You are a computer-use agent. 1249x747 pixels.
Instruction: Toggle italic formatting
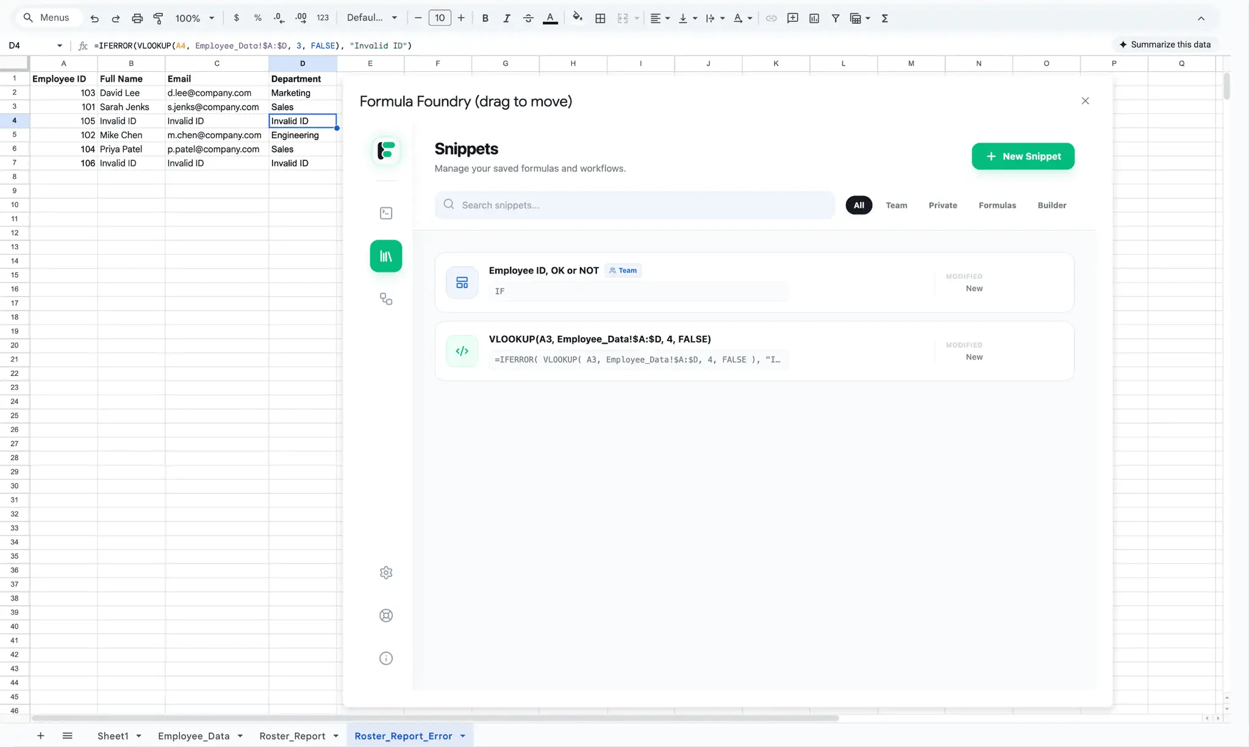point(506,18)
